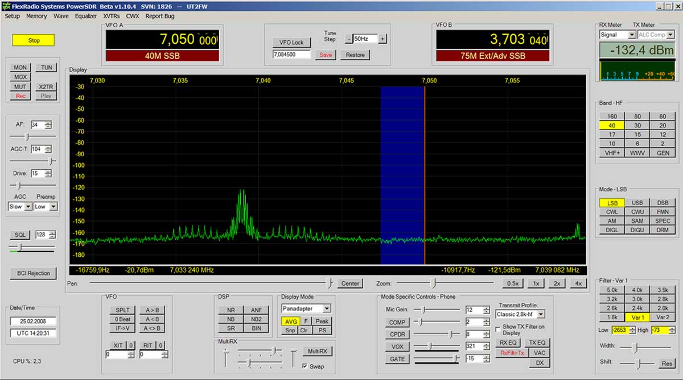Uncheck the MultiRX Swap checkbox
Image resolution: width=683 pixels, height=380 pixels.
pyautogui.click(x=305, y=366)
